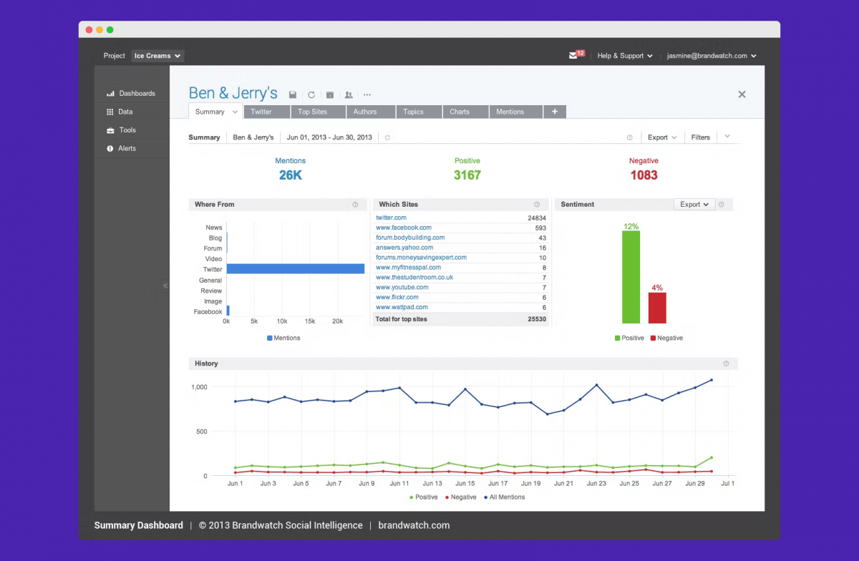Screen dimensions: 859x561
Task: Click help icon left of Export in summary bar
Action: tap(630, 137)
